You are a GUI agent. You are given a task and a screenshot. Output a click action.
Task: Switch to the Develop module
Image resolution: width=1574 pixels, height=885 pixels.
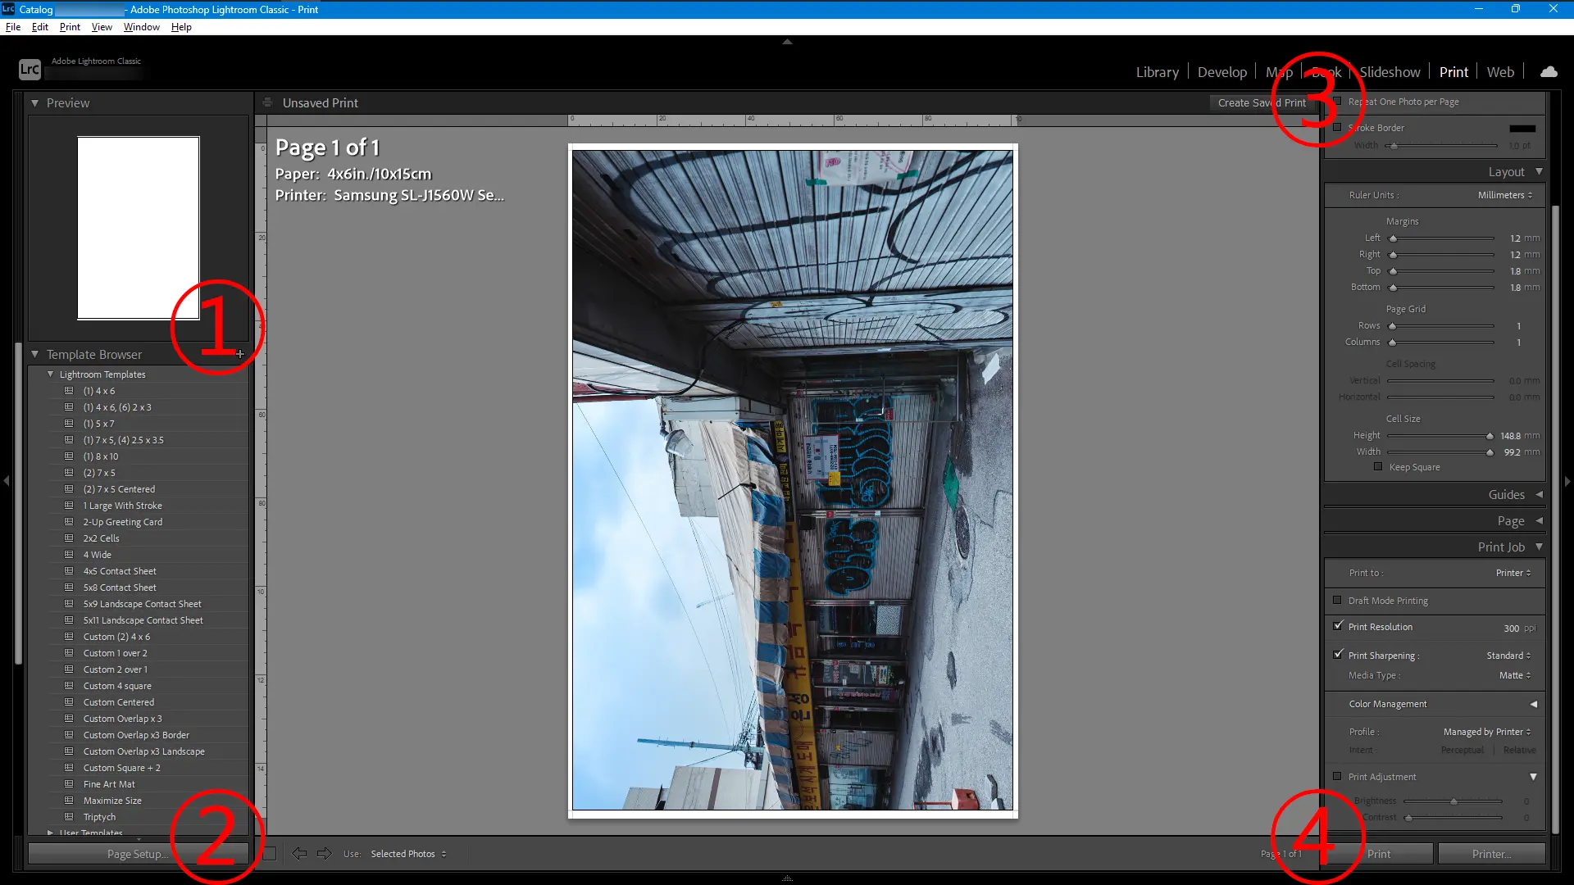pyautogui.click(x=1221, y=72)
